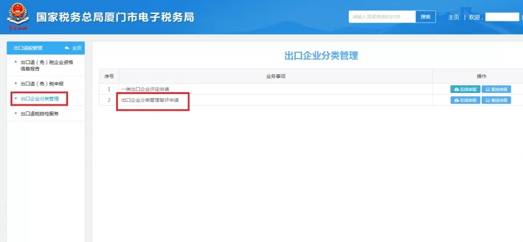523x242 pixels.
Task: Click the national tax emblem logo
Action: pyautogui.click(x=18, y=16)
